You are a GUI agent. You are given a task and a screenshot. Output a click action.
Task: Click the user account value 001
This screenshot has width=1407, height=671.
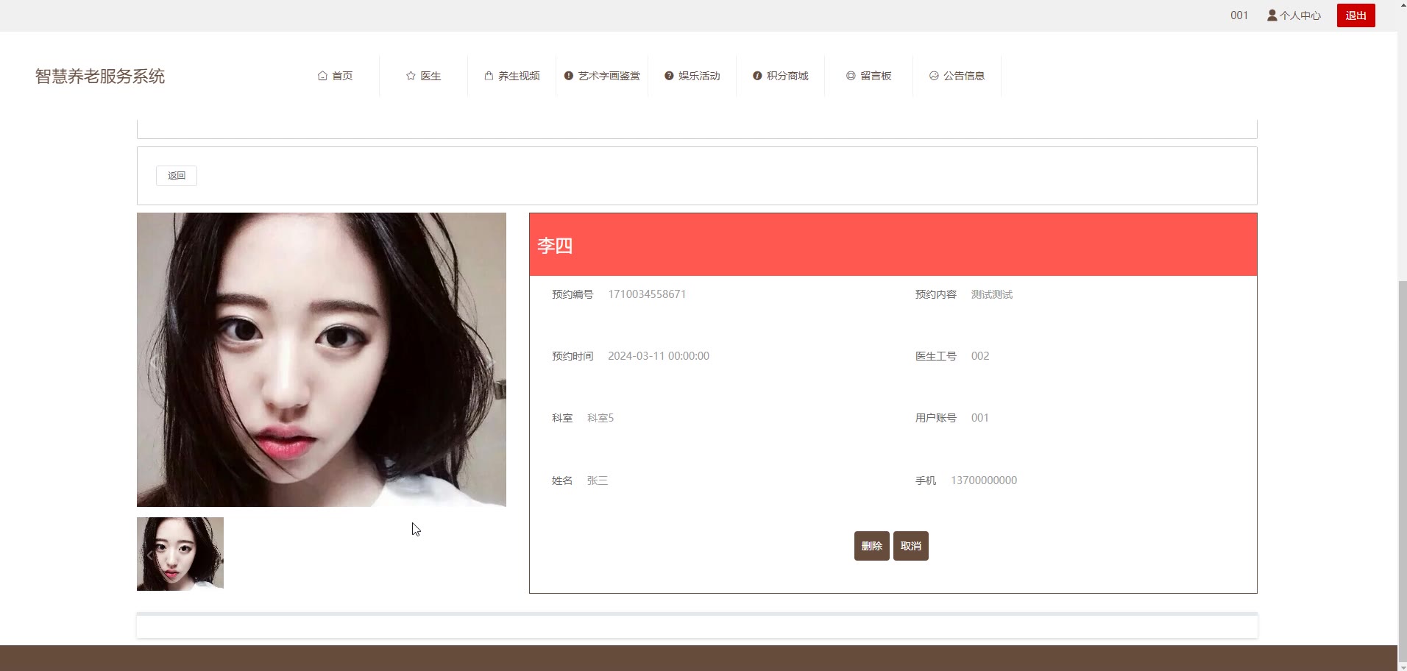coord(980,418)
